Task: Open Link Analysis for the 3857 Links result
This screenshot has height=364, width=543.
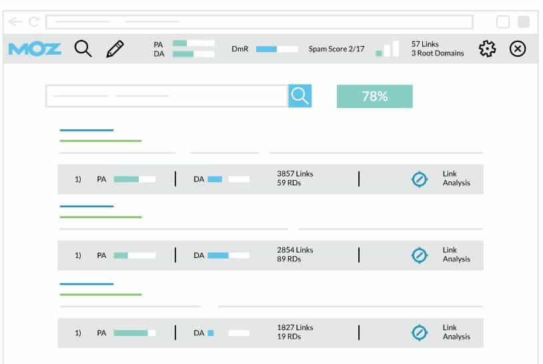Action: 456,179
